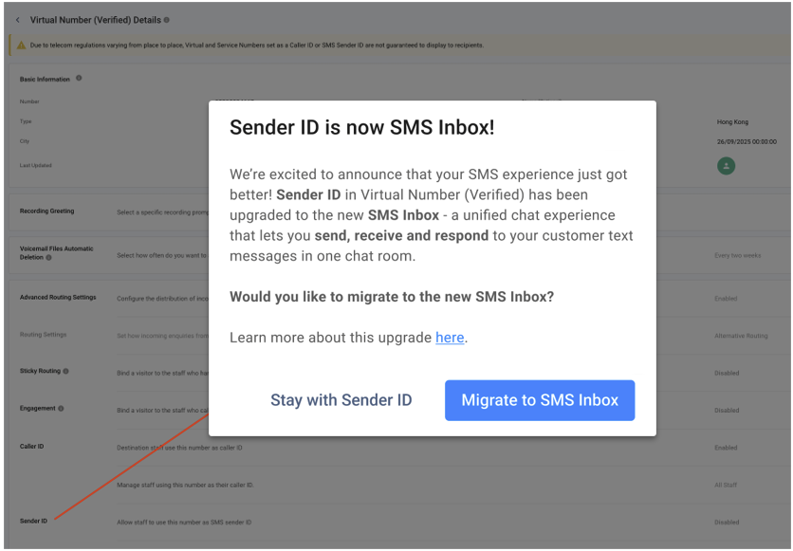Open Advanced Routing Settings row
Image resolution: width=793 pixels, height=551 pixels.
pyautogui.click(x=58, y=298)
